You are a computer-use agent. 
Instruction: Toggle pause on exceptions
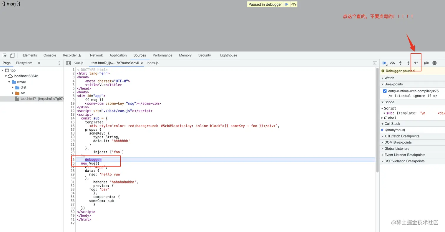pyautogui.click(x=434, y=63)
